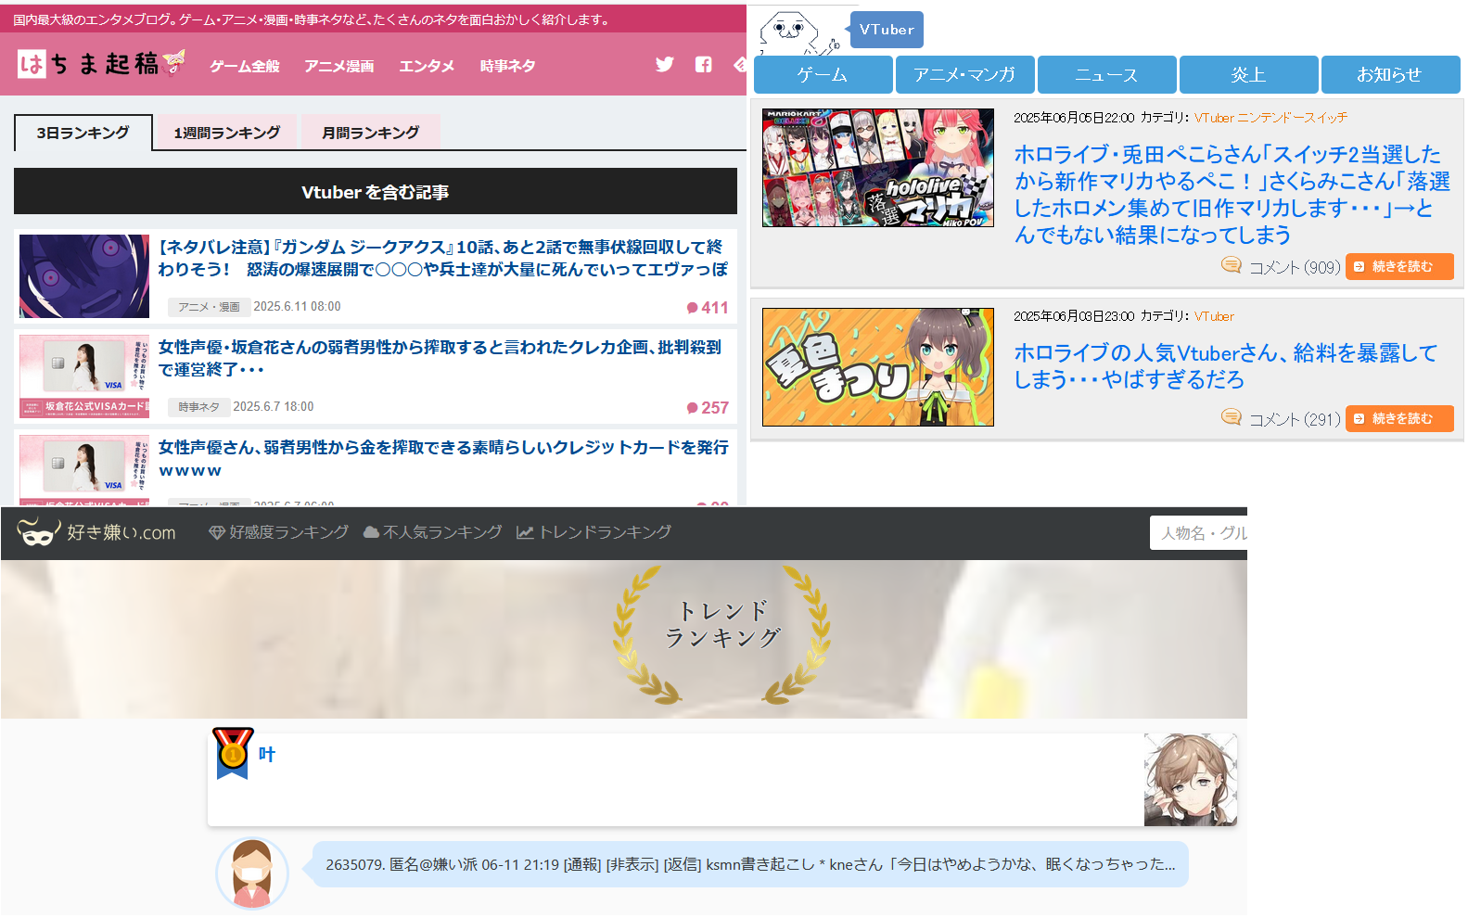
Task: Open the ホロライブ 給料を暴露 article title
Action: (1225, 366)
